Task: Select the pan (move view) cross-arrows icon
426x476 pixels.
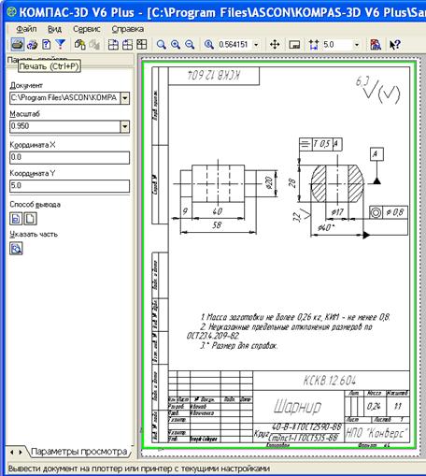Action: click(x=275, y=45)
